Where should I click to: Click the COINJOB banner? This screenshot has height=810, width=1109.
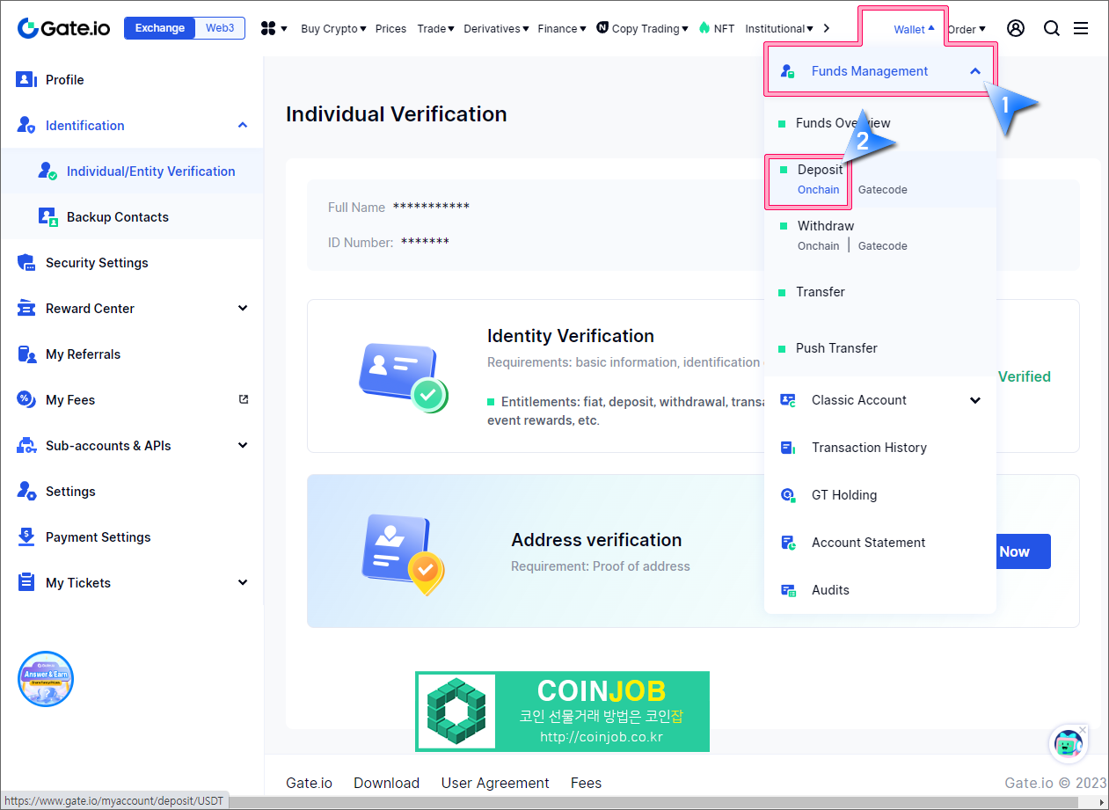point(562,711)
